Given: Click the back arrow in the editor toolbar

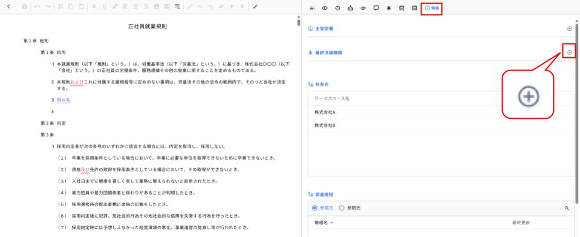Looking at the screenshot, I should (8, 7).
